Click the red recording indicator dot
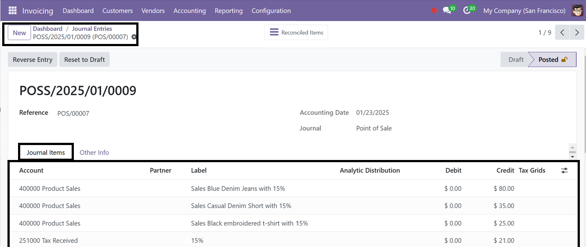The height and width of the screenshot is (247, 586). (434, 11)
